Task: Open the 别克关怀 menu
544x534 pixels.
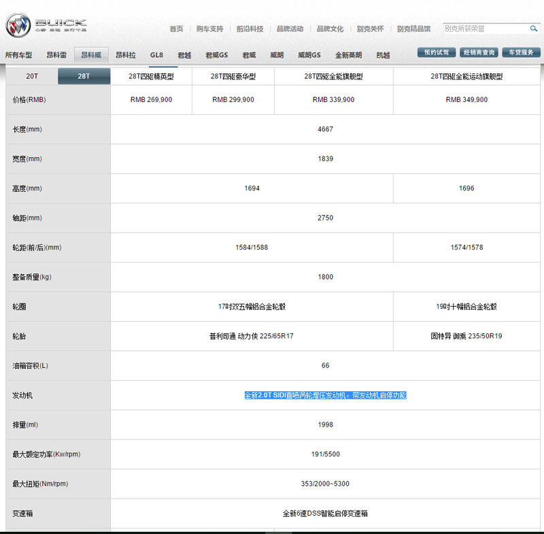Action: point(370,29)
